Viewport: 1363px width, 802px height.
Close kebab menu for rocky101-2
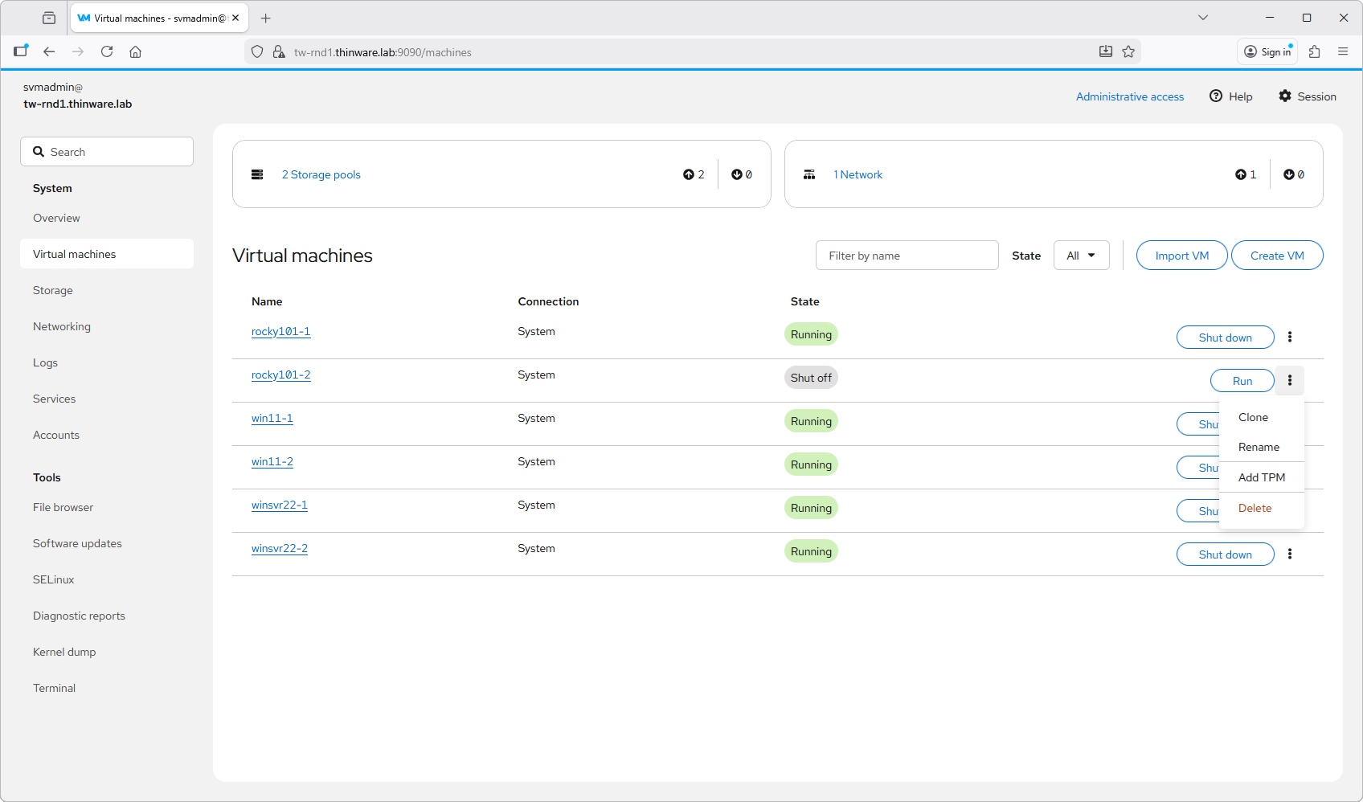[1290, 381]
